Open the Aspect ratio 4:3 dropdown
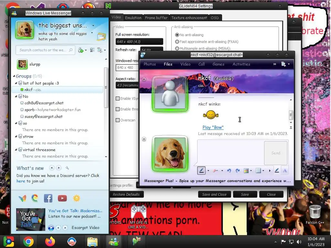The width and height of the screenshot is (331, 248). pos(127,85)
